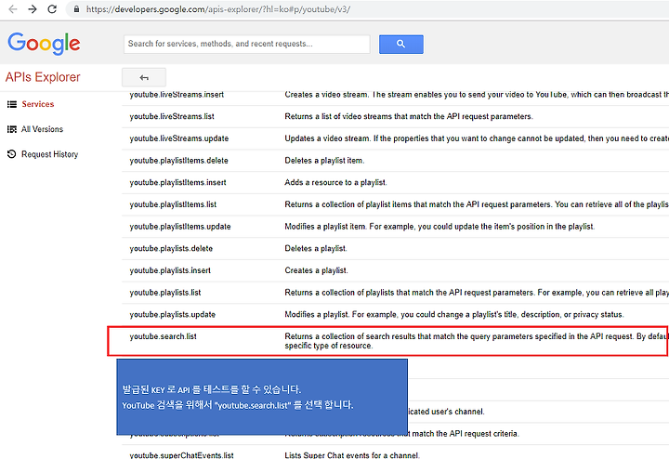Open the youtube.playlistItems.insert method
Viewport: 669px width, 459px height.
[x=177, y=182]
